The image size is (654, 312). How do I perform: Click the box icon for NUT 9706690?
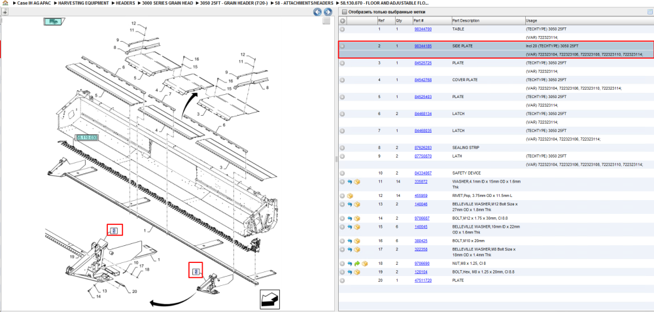point(364,264)
